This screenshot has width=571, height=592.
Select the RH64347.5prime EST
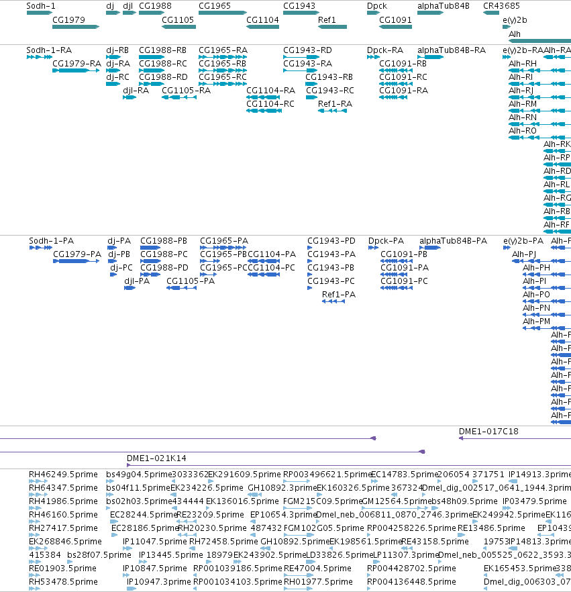pos(38,495)
